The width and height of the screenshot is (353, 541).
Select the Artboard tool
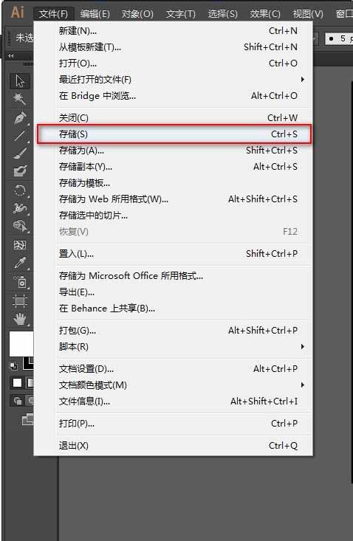(x=20, y=301)
